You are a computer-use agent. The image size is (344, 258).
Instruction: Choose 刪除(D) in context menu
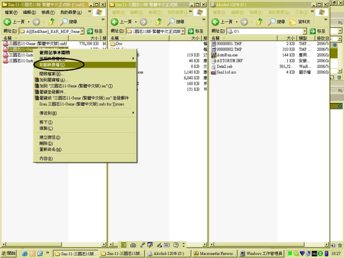[x=85, y=143]
